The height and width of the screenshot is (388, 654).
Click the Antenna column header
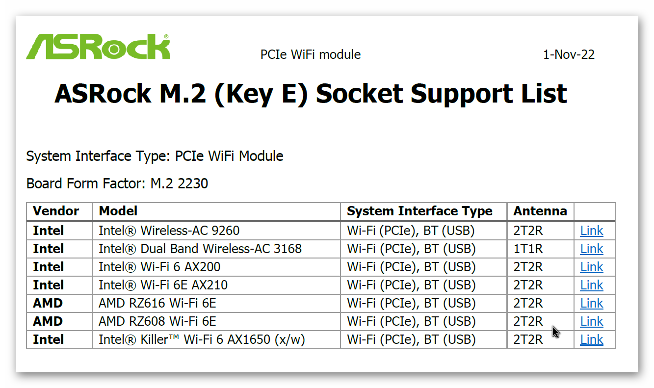coord(541,211)
